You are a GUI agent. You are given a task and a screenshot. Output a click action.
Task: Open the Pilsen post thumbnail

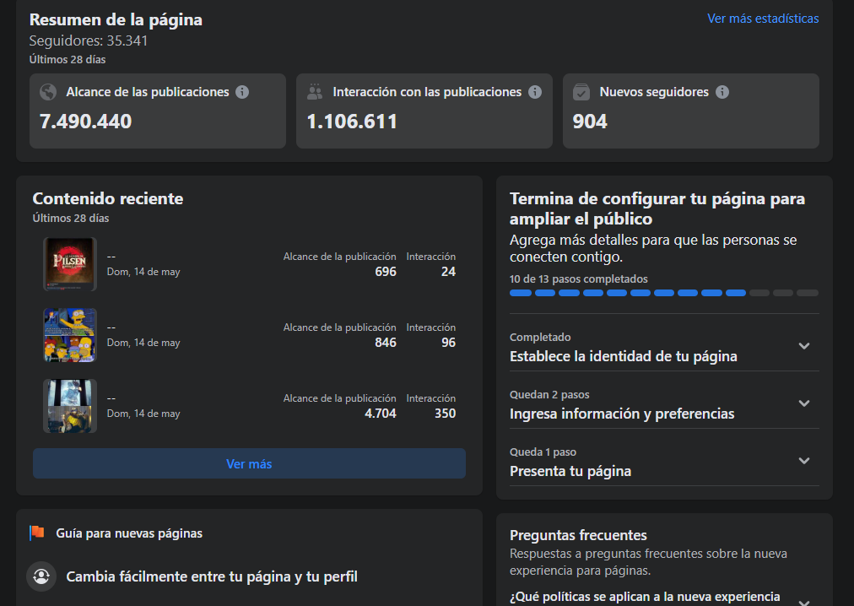tap(70, 264)
